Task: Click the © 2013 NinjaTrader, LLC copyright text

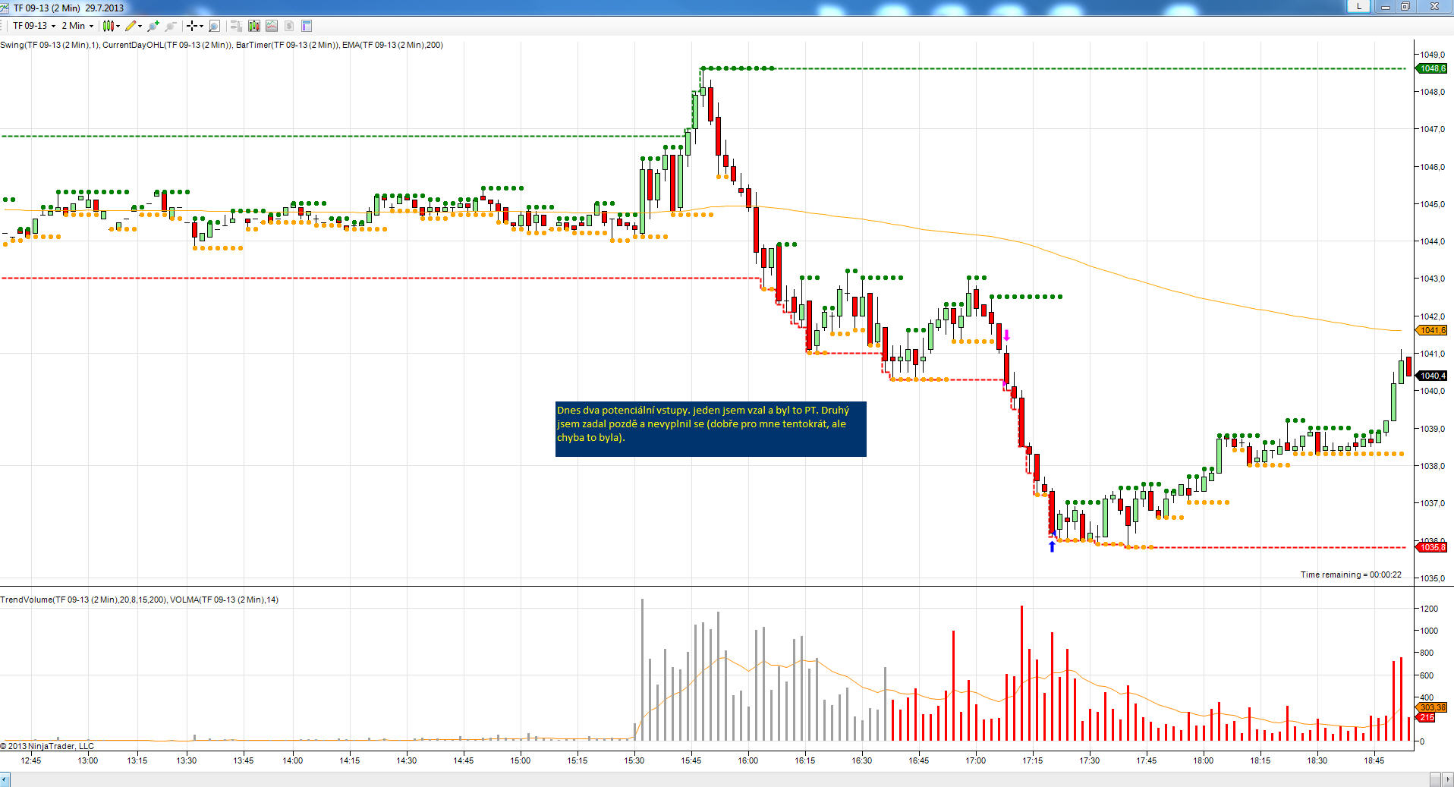Action: click(47, 746)
